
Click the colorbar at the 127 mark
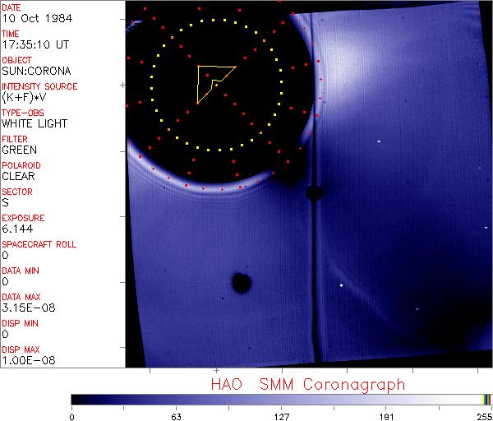click(x=281, y=400)
